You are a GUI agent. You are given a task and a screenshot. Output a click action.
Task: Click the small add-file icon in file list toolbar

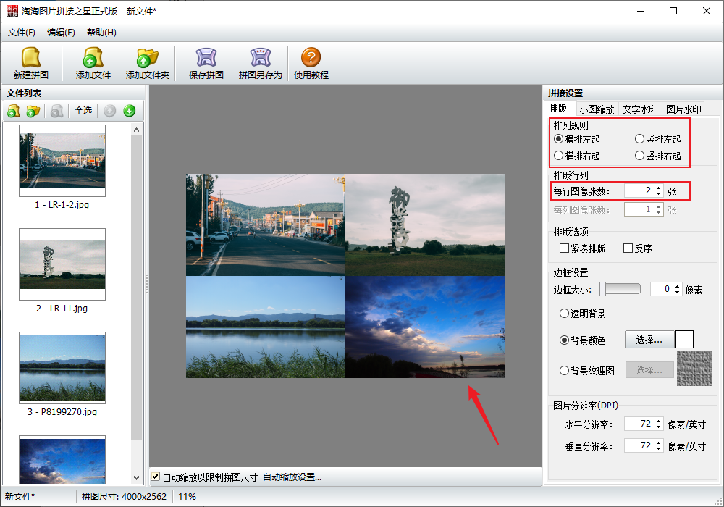pos(13,111)
